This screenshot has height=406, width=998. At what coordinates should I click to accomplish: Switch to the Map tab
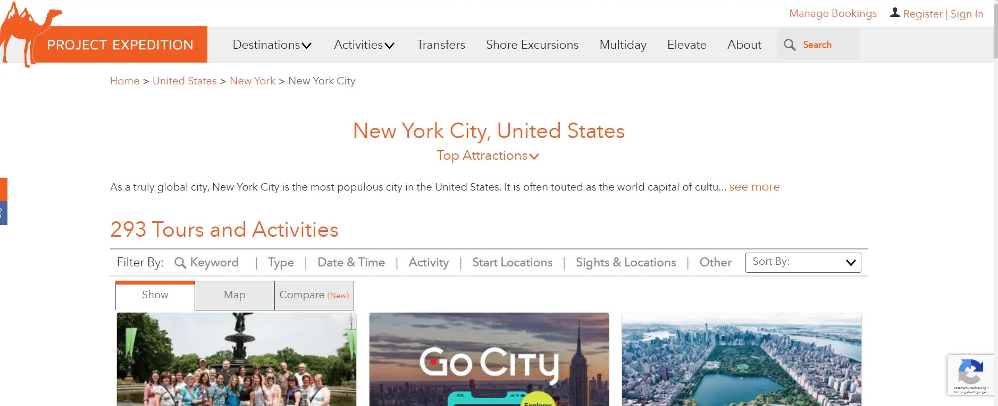[x=234, y=295]
